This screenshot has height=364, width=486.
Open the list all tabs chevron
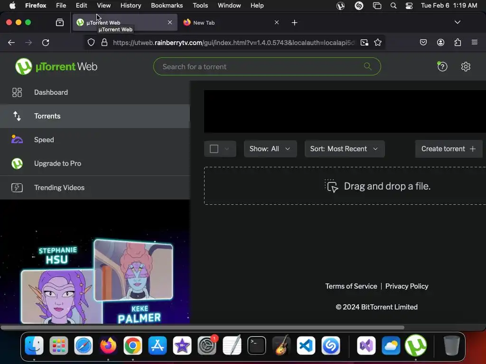pyautogui.click(x=458, y=22)
